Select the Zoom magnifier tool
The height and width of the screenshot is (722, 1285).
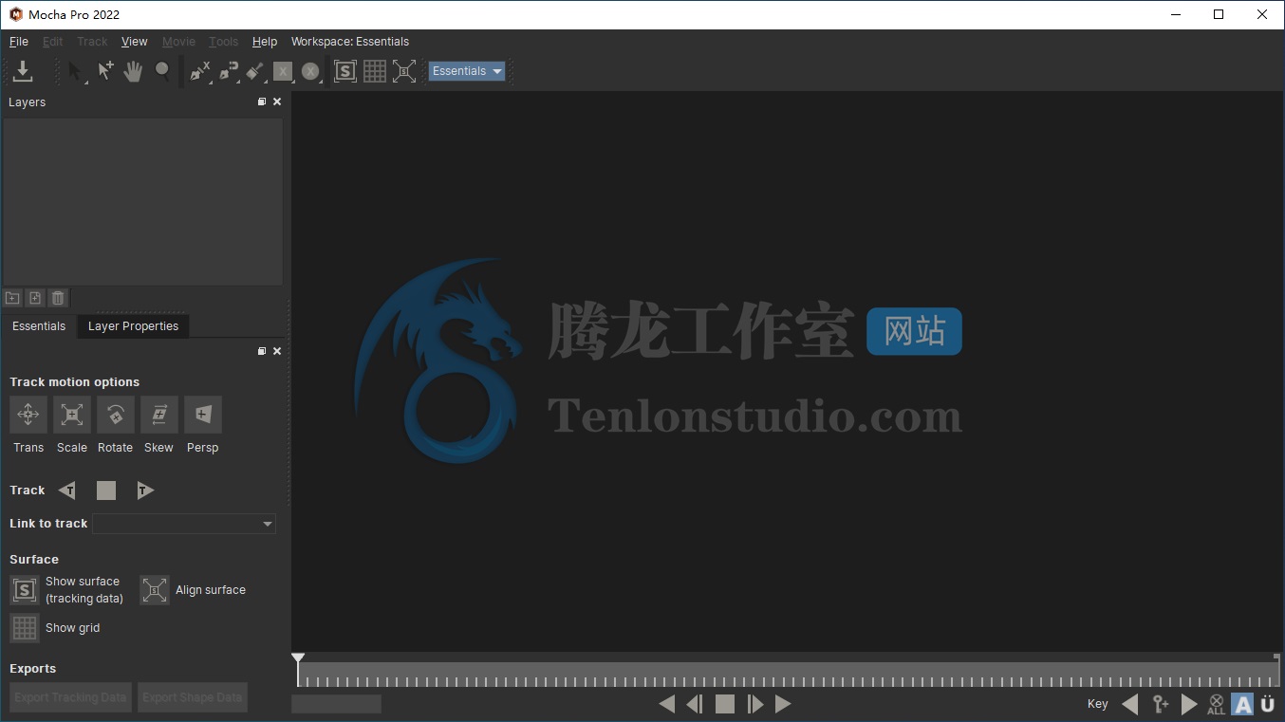(x=162, y=71)
